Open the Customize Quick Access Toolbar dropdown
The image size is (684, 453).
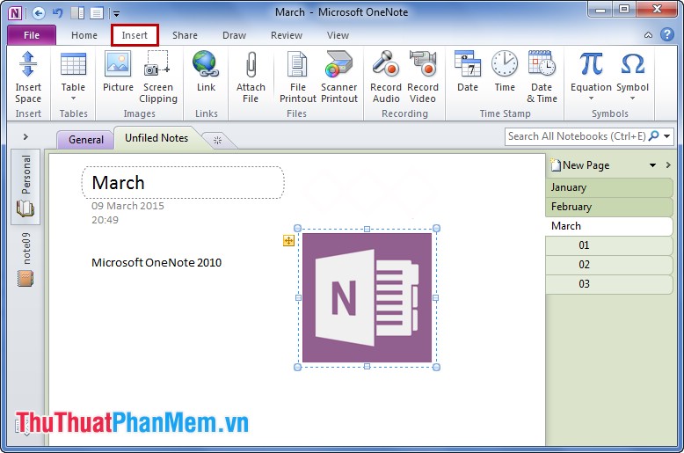[116, 14]
